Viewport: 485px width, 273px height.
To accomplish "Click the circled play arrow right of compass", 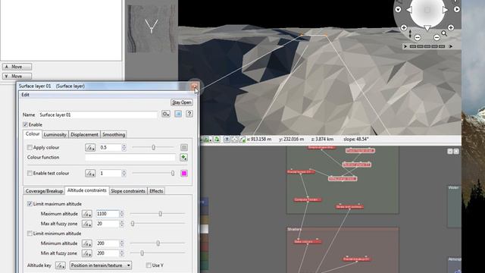I will tap(456, 9).
